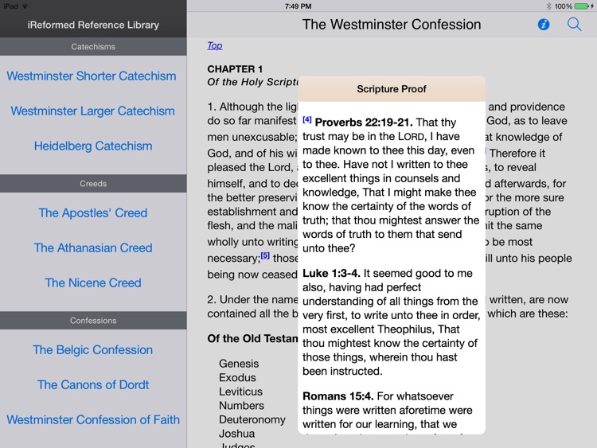Tap Genesis in the book list
597x448 pixels.
239,364
